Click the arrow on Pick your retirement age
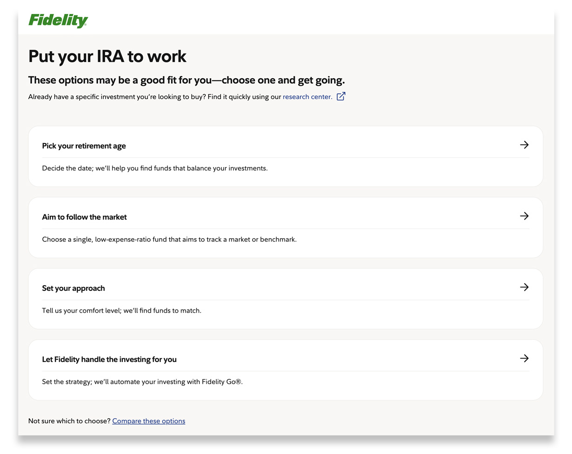572x454 pixels. pyautogui.click(x=524, y=145)
